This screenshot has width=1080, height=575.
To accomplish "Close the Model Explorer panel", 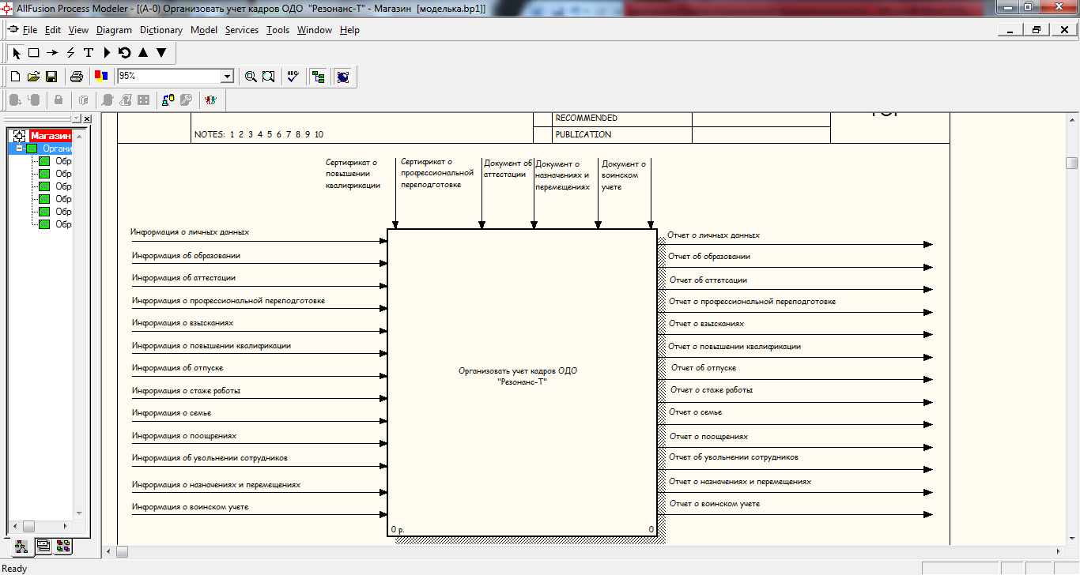I will tap(87, 118).
